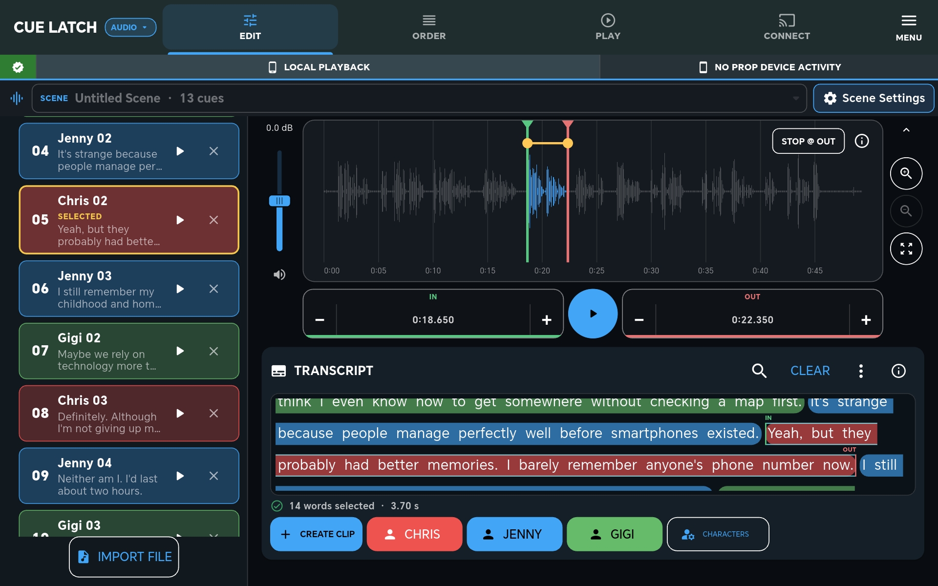
Task: Click the audio waveform scene icon
Action: [17, 98]
